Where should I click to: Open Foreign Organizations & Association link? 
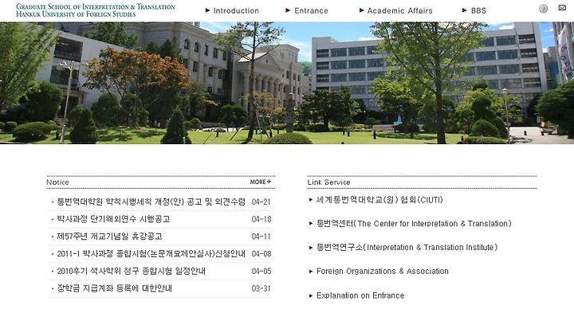(383, 271)
